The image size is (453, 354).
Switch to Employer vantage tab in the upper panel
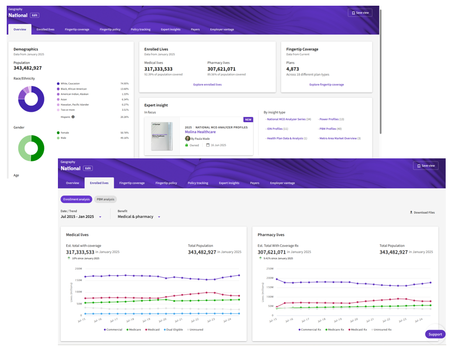(x=222, y=30)
